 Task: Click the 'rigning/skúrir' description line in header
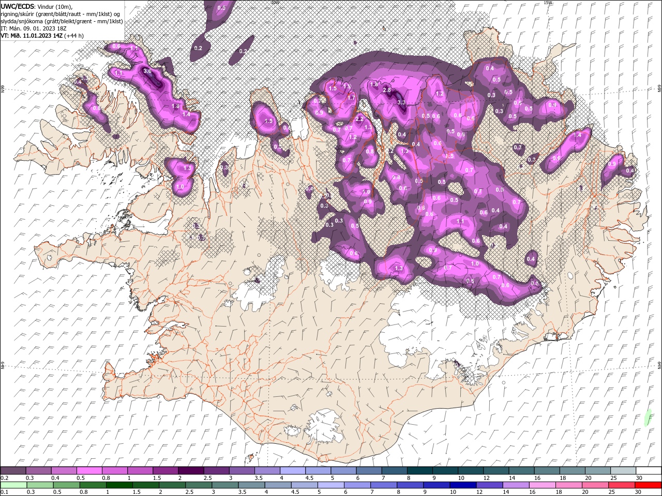pyautogui.click(x=61, y=14)
